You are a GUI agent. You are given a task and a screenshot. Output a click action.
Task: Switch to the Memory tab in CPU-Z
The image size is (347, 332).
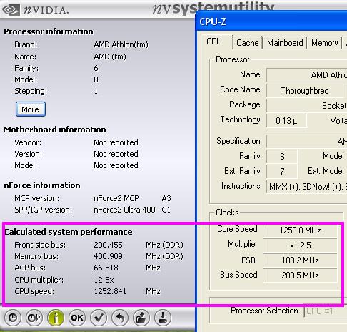click(325, 43)
